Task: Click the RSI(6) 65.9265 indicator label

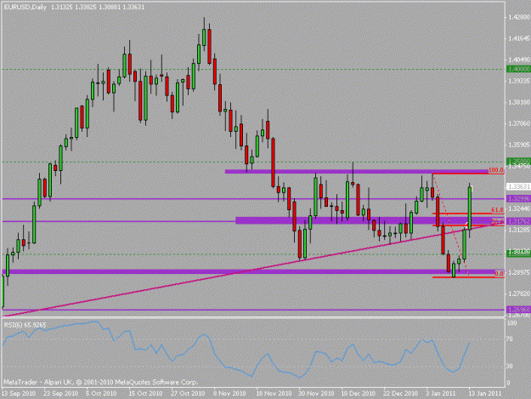Action: (25, 325)
